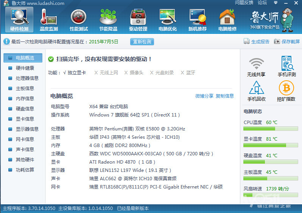Select the 性能测试 performance test icon
The image size is (302, 213).
[78, 20]
